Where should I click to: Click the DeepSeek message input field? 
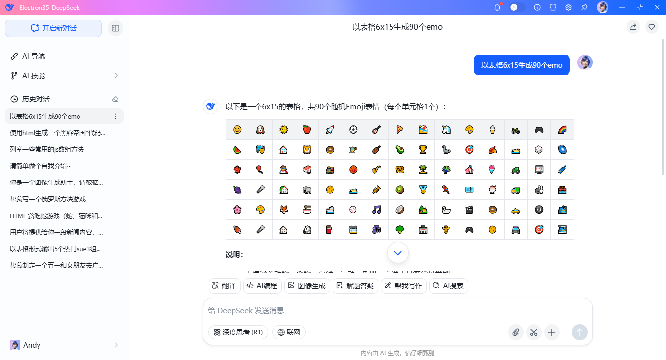(x=341, y=310)
